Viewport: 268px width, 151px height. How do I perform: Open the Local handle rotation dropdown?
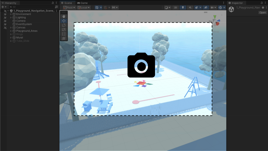[84, 8]
